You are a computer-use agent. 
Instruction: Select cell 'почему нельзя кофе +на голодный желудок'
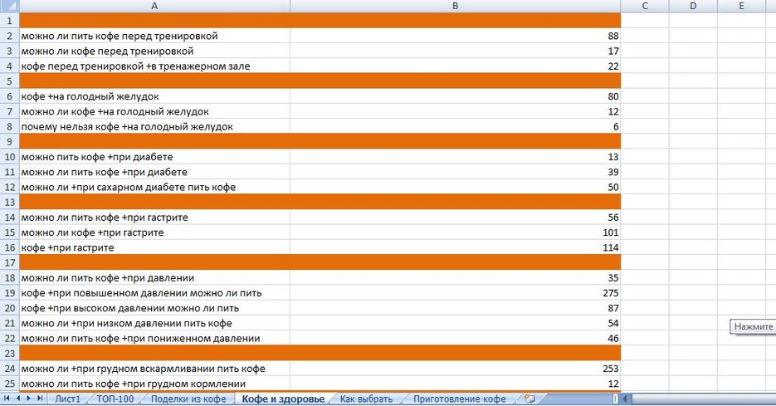[x=154, y=127]
